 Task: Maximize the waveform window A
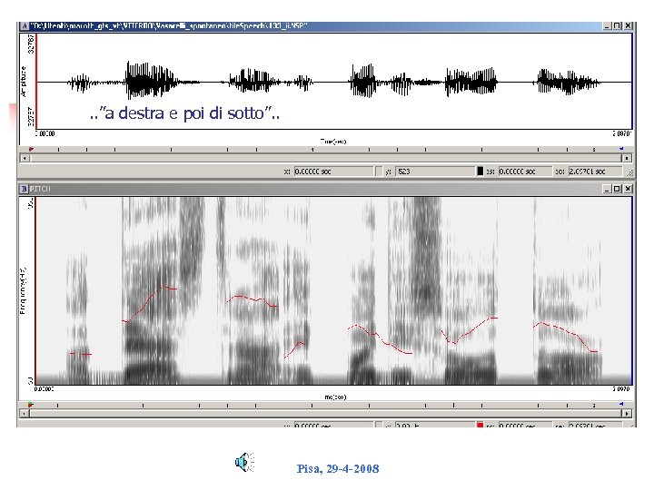click(x=618, y=25)
